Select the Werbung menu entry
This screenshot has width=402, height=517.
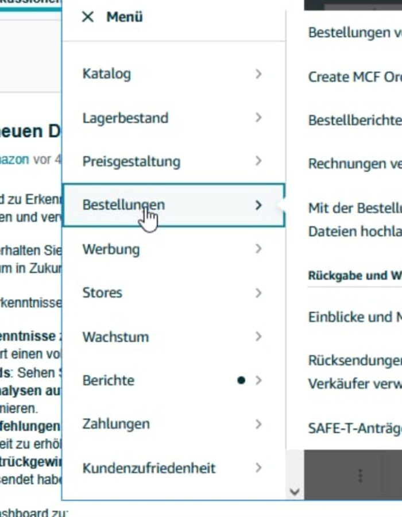(111, 249)
